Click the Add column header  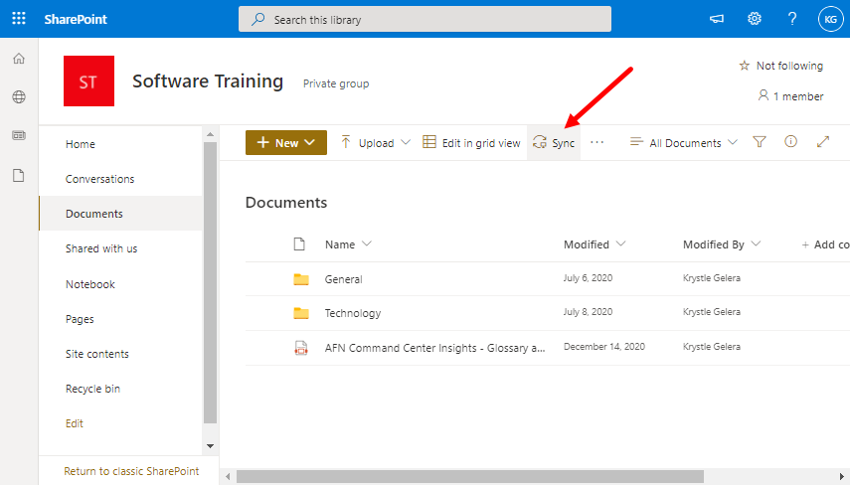click(x=825, y=244)
